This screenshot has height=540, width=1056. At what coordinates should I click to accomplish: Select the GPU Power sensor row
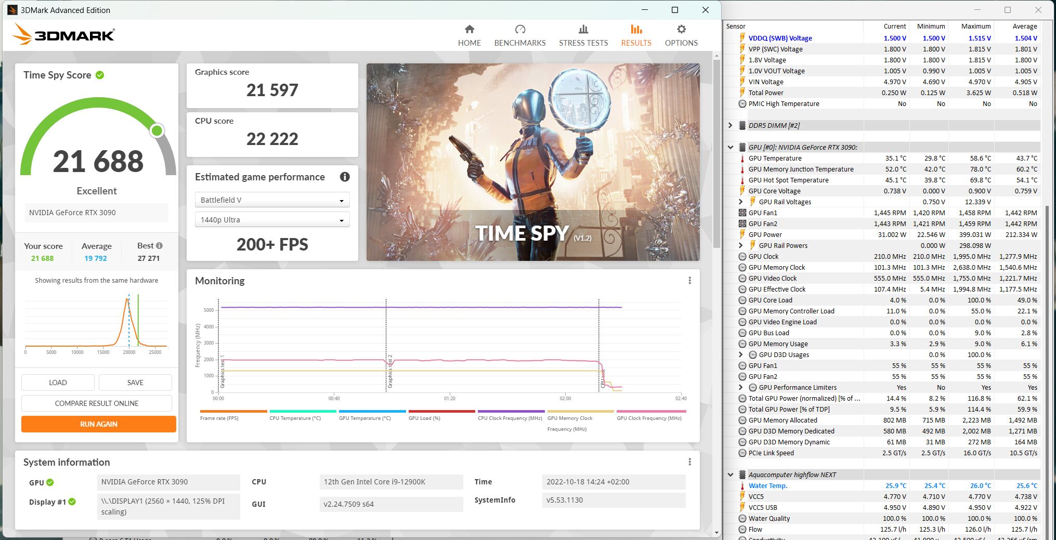point(882,234)
